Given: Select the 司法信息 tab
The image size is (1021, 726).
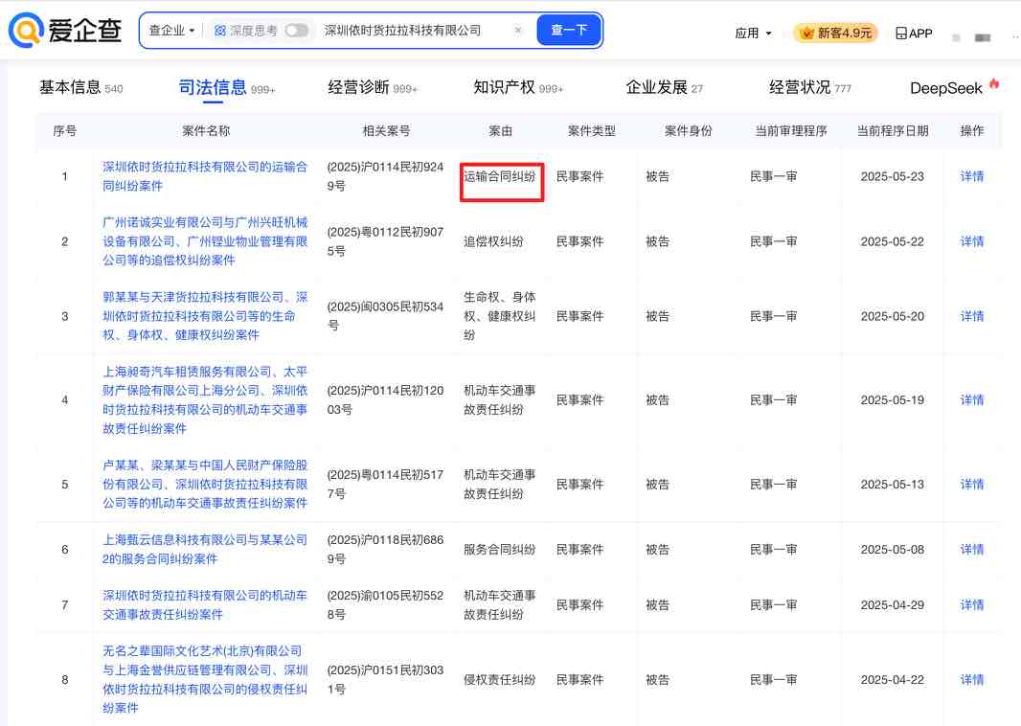Looking at the screenshot, I should (x=227, y=87).
